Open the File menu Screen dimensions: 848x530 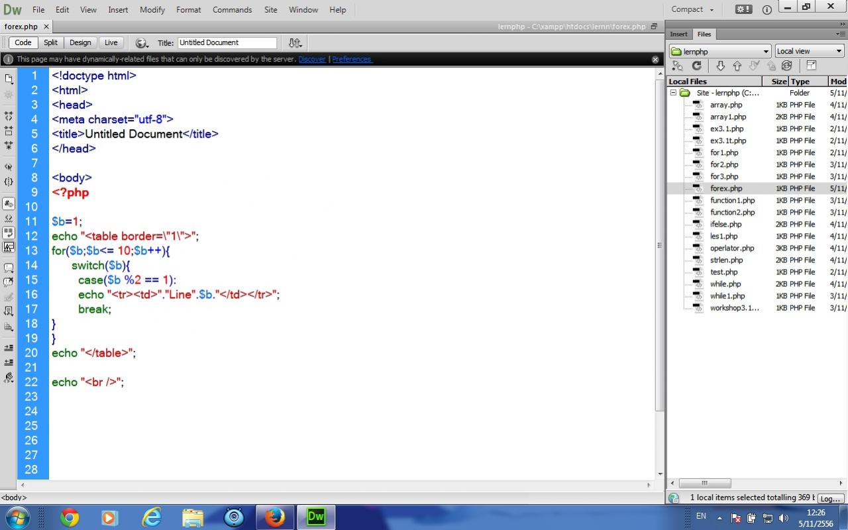tap(38, 9)
